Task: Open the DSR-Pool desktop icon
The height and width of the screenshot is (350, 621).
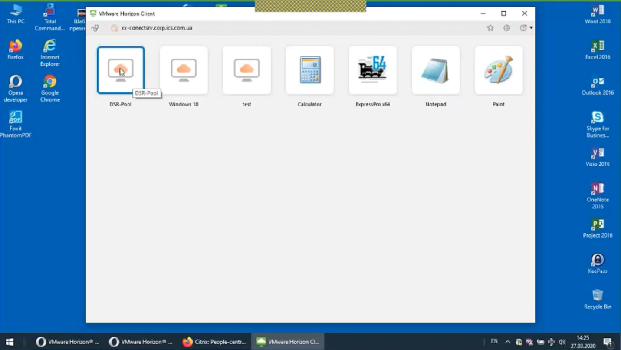Action: point(121,70)
